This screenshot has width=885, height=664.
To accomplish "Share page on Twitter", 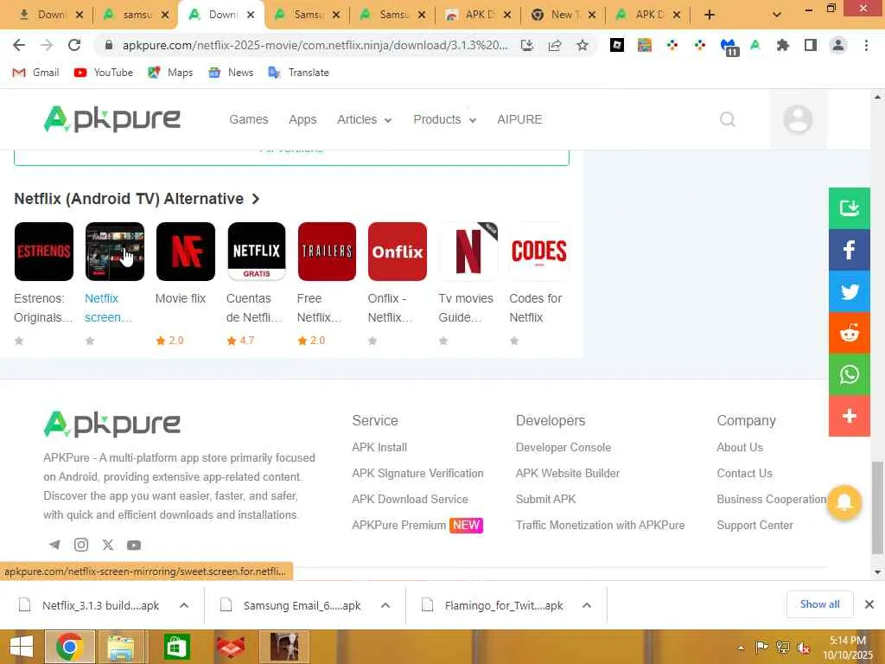I will tap(849, 291).
